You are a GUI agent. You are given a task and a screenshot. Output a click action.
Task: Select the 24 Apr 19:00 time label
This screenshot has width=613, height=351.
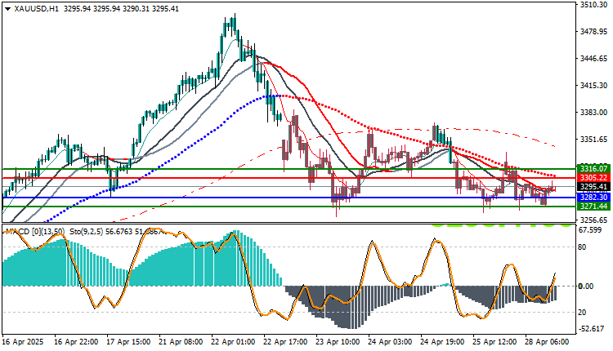[x=442, y=342]
